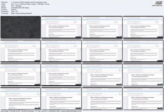Click the audio value 'AAC / 128 Kbps'

16,6
